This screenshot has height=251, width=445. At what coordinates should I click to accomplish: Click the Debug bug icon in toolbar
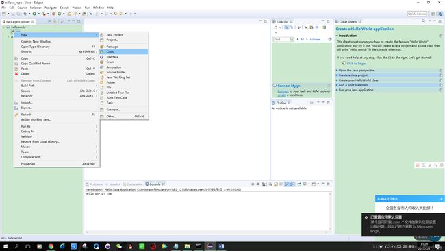25,14
